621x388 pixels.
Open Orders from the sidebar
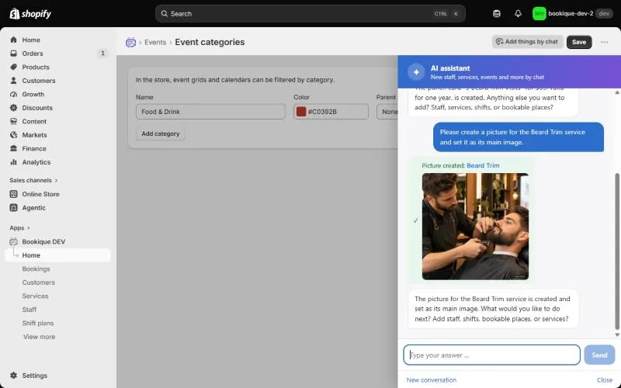(33, 54)
